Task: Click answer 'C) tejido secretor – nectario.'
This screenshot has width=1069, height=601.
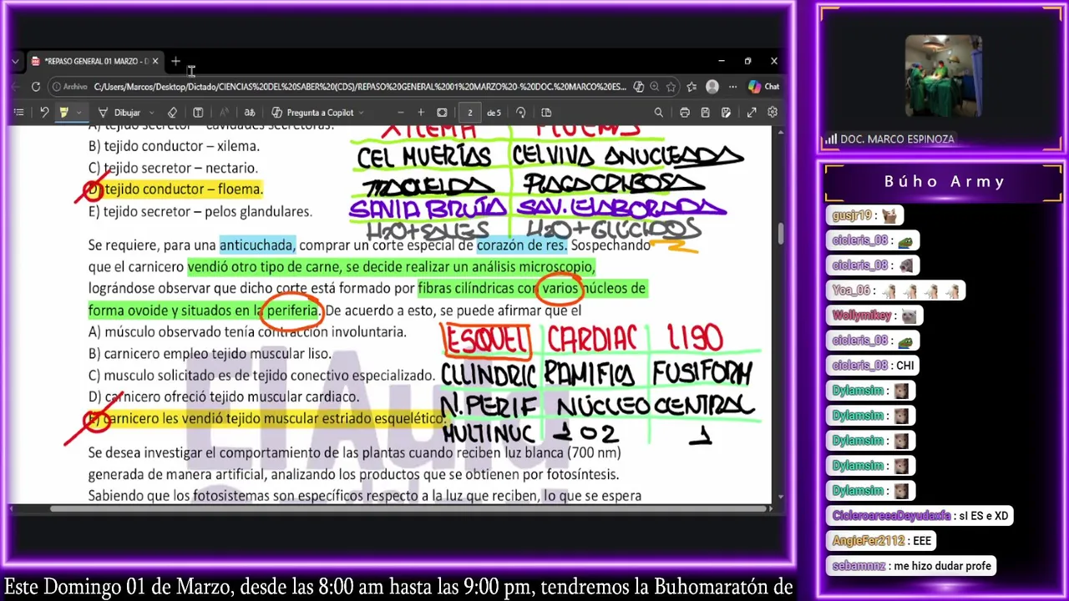Action: click(174, 168)
